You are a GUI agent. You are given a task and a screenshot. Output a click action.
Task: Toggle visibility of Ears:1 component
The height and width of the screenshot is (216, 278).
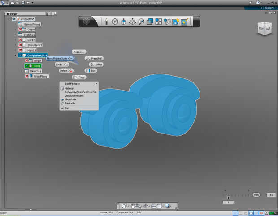point(20,40)
